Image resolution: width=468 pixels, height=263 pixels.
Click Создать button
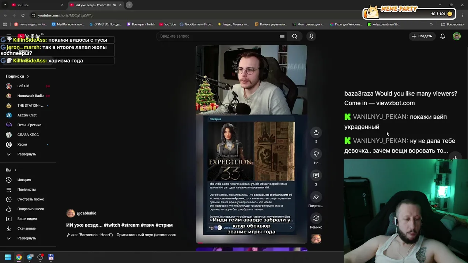click(x=422, y=36)
